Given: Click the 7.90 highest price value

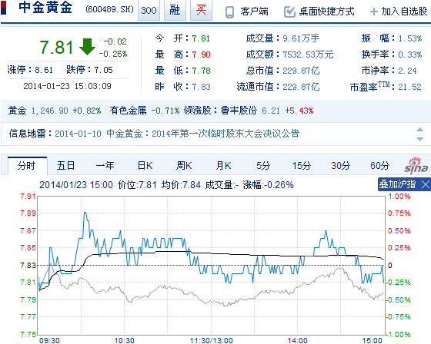Looking at the screenshot, I should click(201, 55).
